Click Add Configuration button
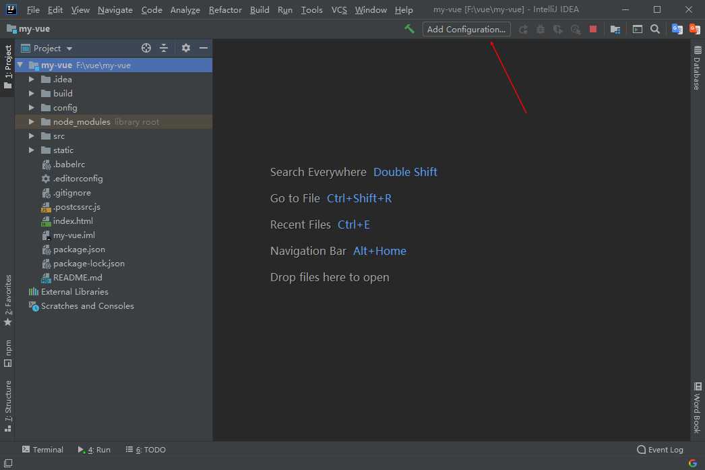The image size is (705, 470). (466, 29)
